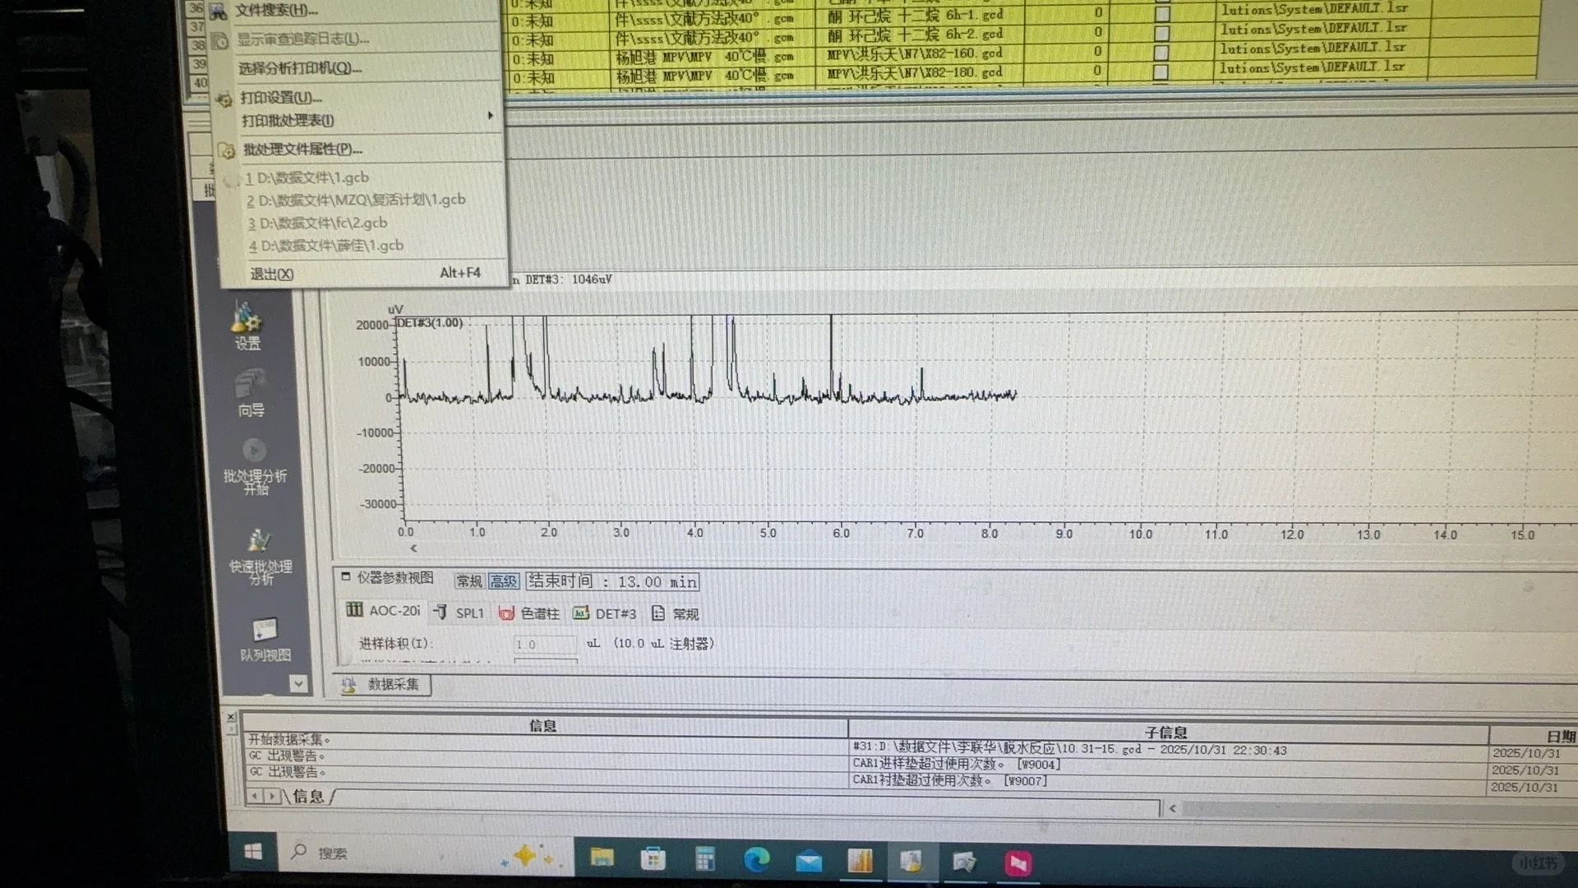Screen dimensions: 1578x888
Task: Collapse the 仪器参数视图 panel toggle
Action: pyautogui.click(x=346, y=576)
